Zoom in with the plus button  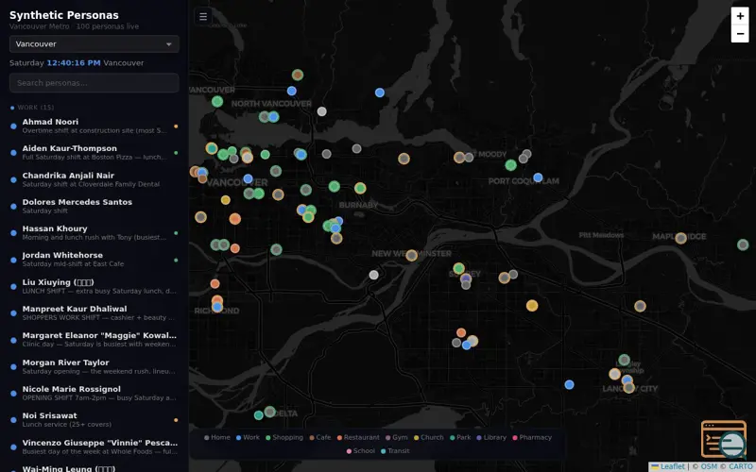[x=740, y=16]
